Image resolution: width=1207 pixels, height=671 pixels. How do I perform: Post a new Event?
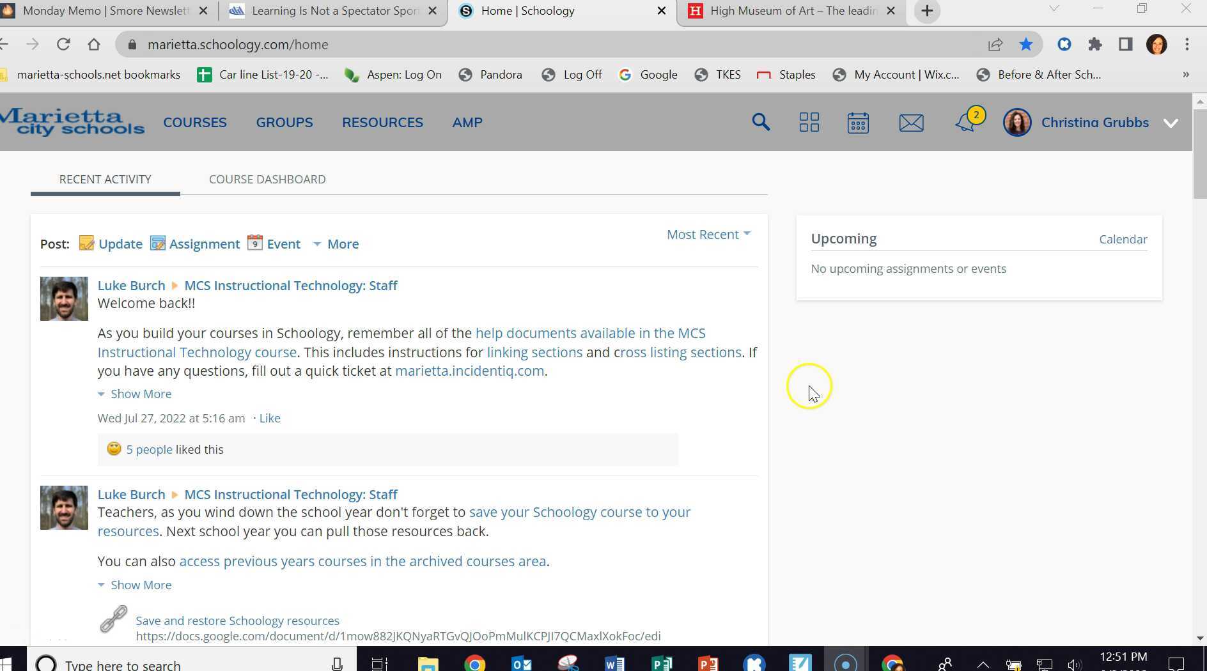(x=274, y=244)
